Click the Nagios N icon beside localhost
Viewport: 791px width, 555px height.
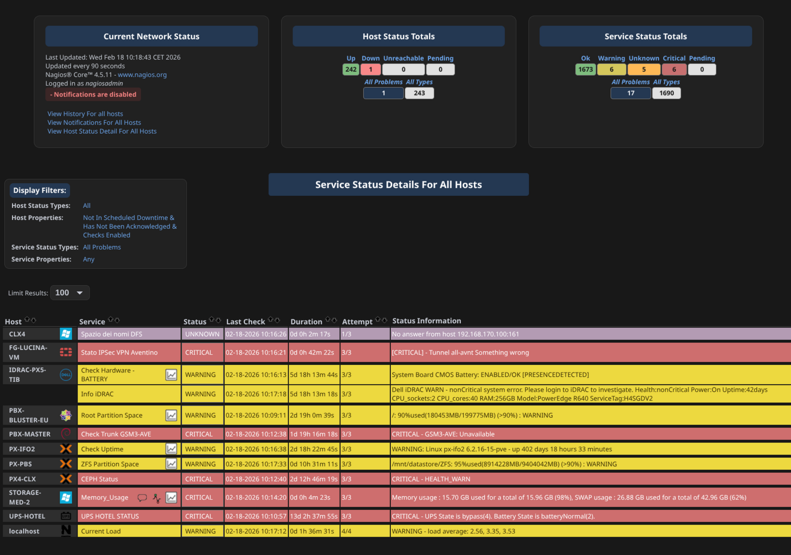(66, 530)
